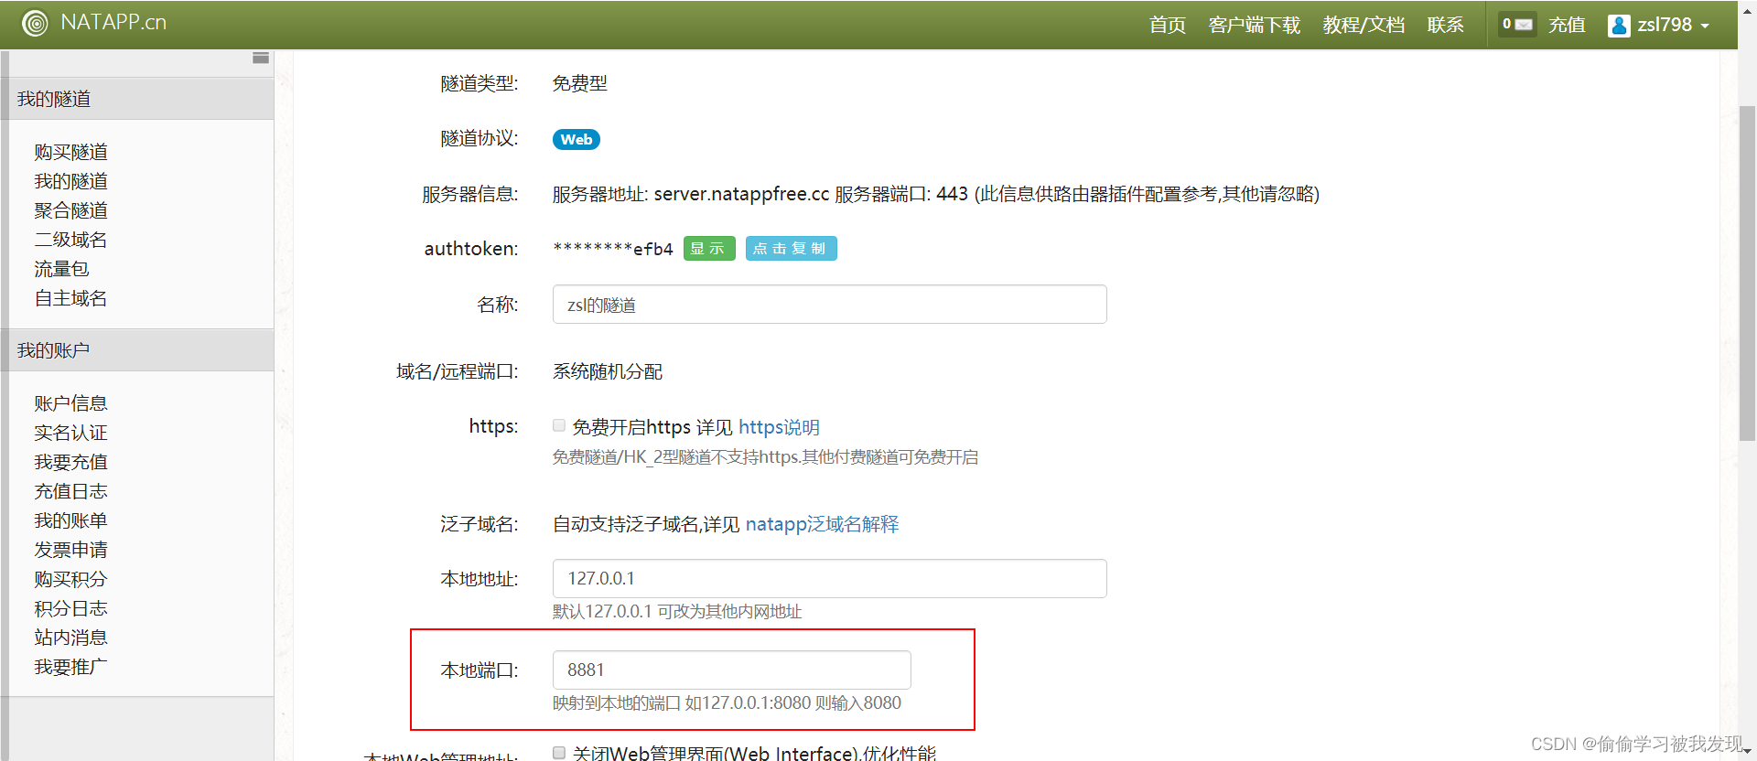Open 我的账单 in the sidebar
Image resolution: width=1757 pixels, height=761 pixels.
tap(70, 520)
